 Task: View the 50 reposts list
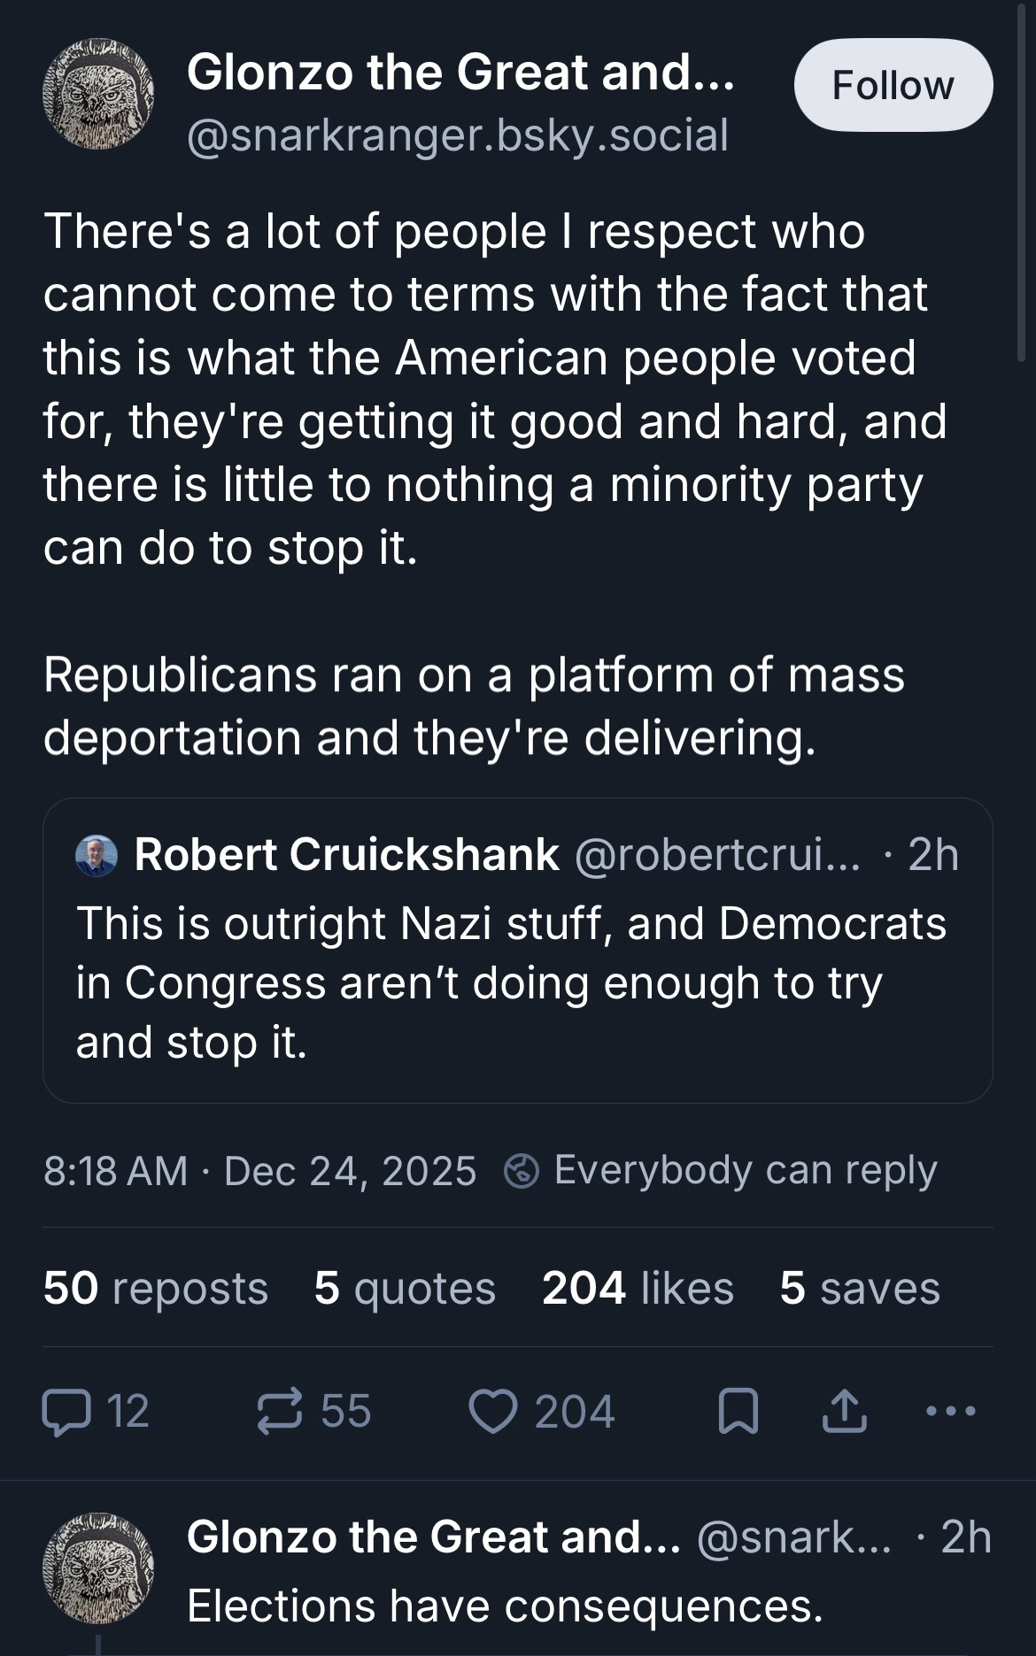(156, 1288)
